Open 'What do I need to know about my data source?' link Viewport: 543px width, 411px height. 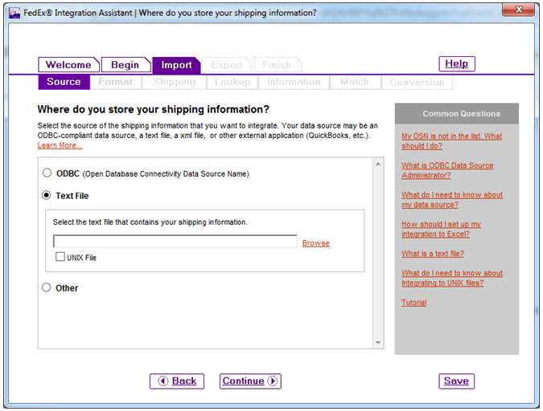click(x=452, y=199)
